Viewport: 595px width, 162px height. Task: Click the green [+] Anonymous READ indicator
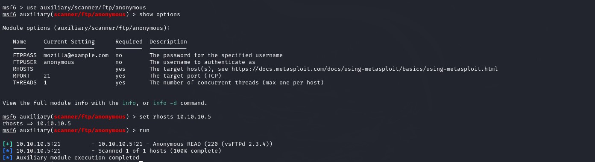tap(8, 144)
